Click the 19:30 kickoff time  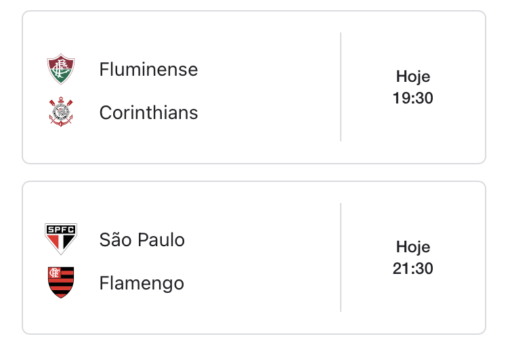(x=412, y=99)
